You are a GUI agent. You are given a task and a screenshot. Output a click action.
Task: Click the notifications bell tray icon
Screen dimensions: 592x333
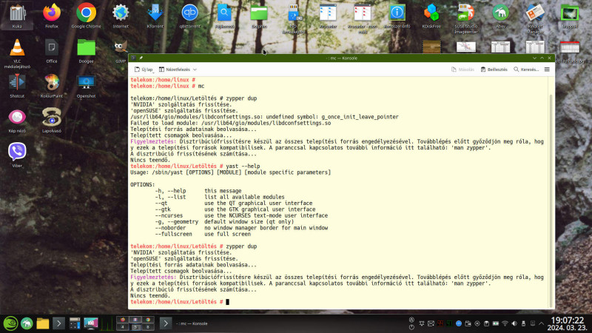coord(422,323)
